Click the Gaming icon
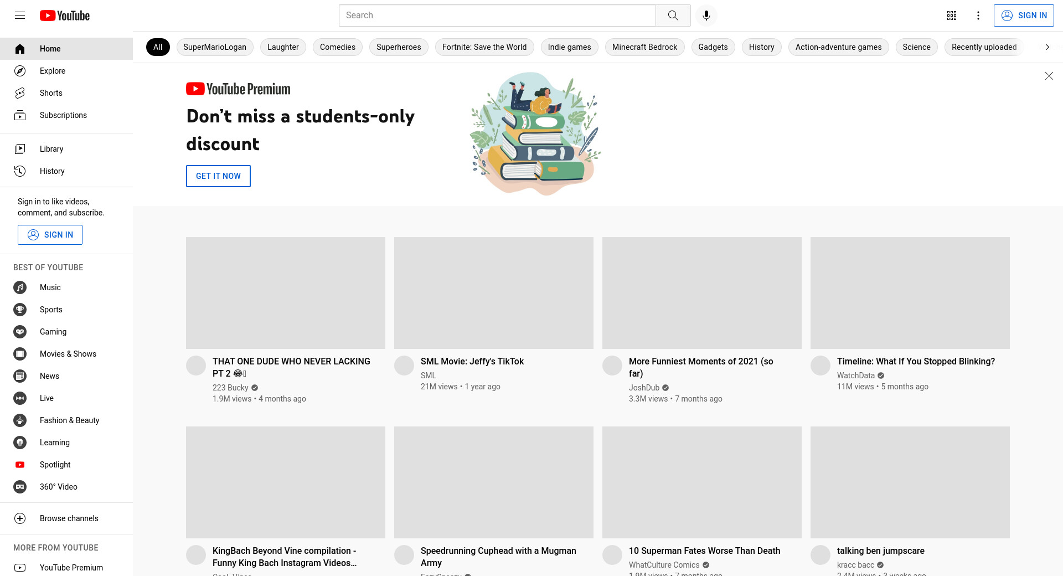The image size is (1063, 576). 20,332
